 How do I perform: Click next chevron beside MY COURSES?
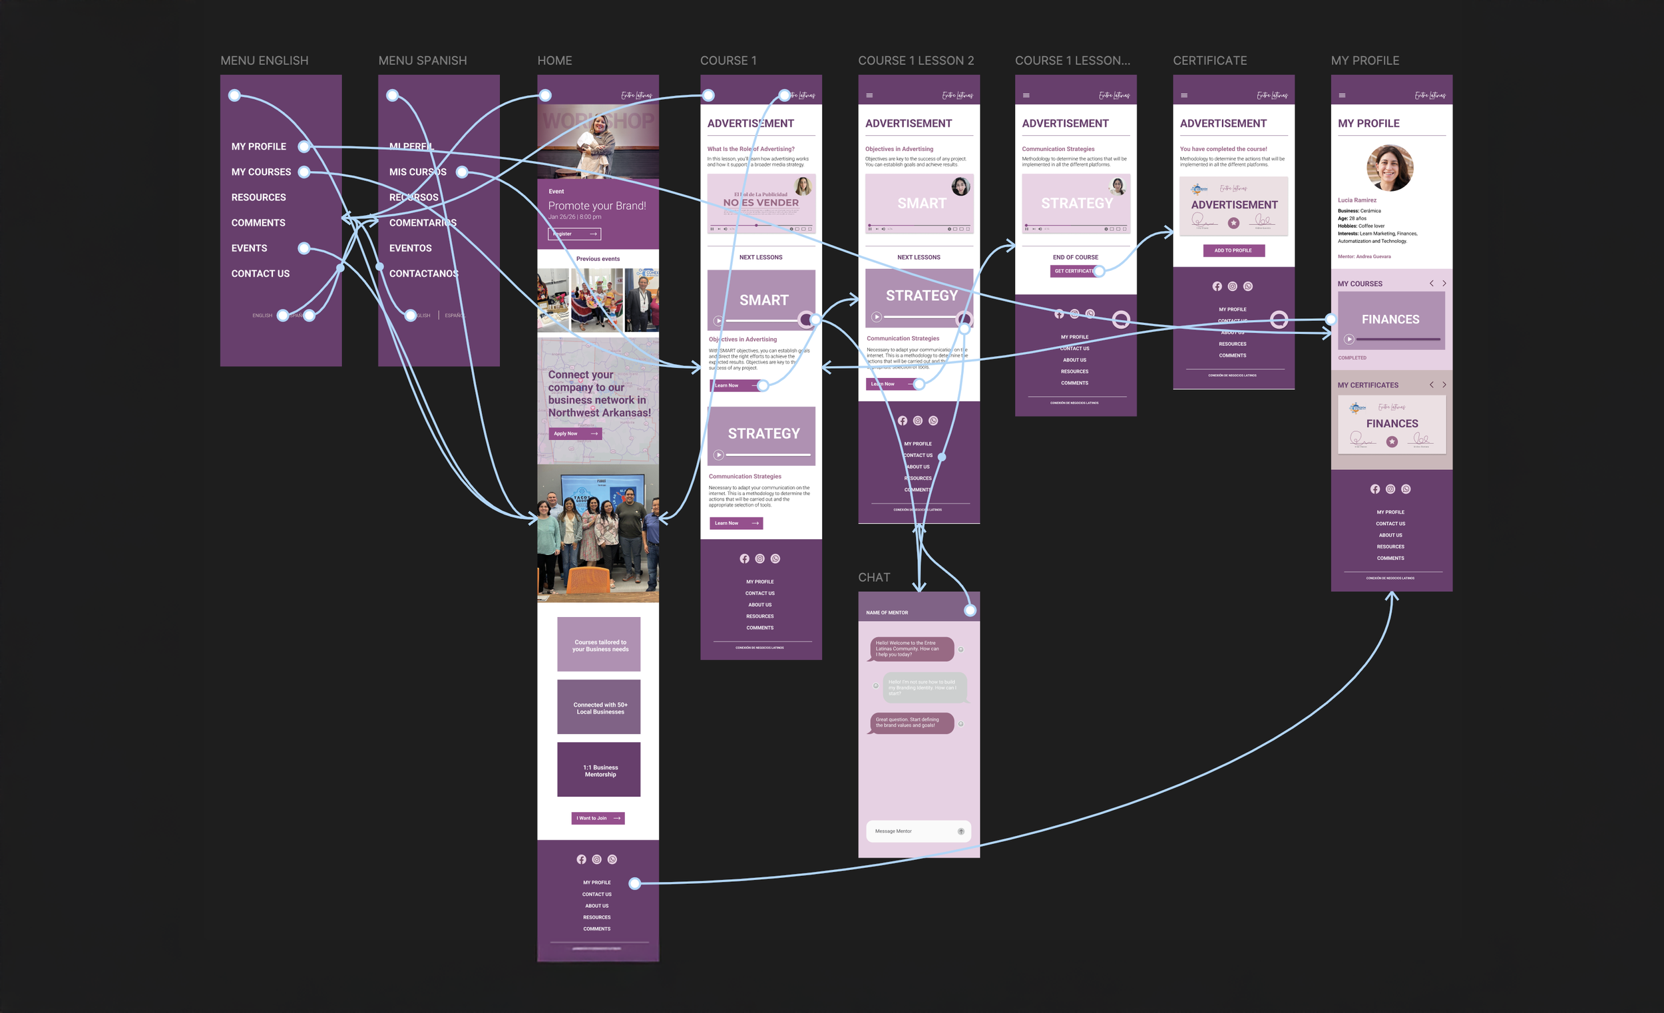[x=1444, y=284]
